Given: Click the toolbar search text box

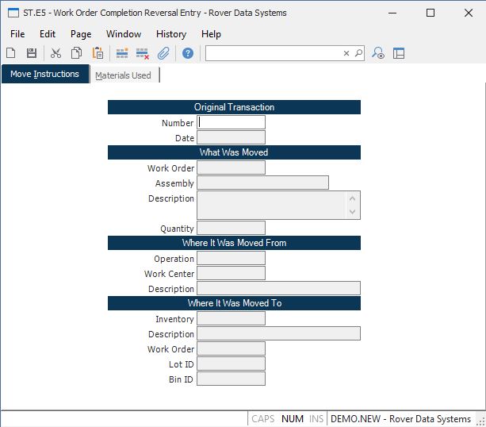Looking at the screenshot, I should pyautogui.click(x=274, y=53).
